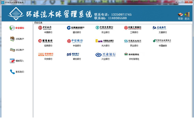Click the 光大银行 text label
The height and width of the screenshot is (122, 194).
coord(105,46)
